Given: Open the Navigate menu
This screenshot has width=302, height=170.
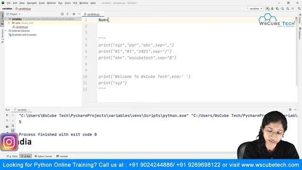Looking at the screenshot, I should click(x=32, y=3).
